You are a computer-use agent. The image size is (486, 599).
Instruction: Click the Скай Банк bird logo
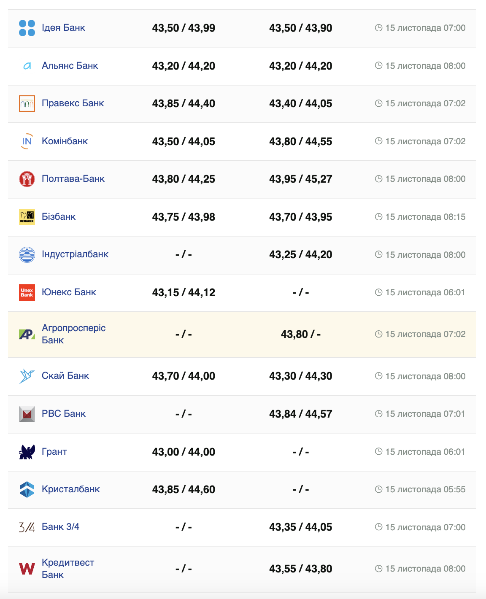click(x=27, y=376)
